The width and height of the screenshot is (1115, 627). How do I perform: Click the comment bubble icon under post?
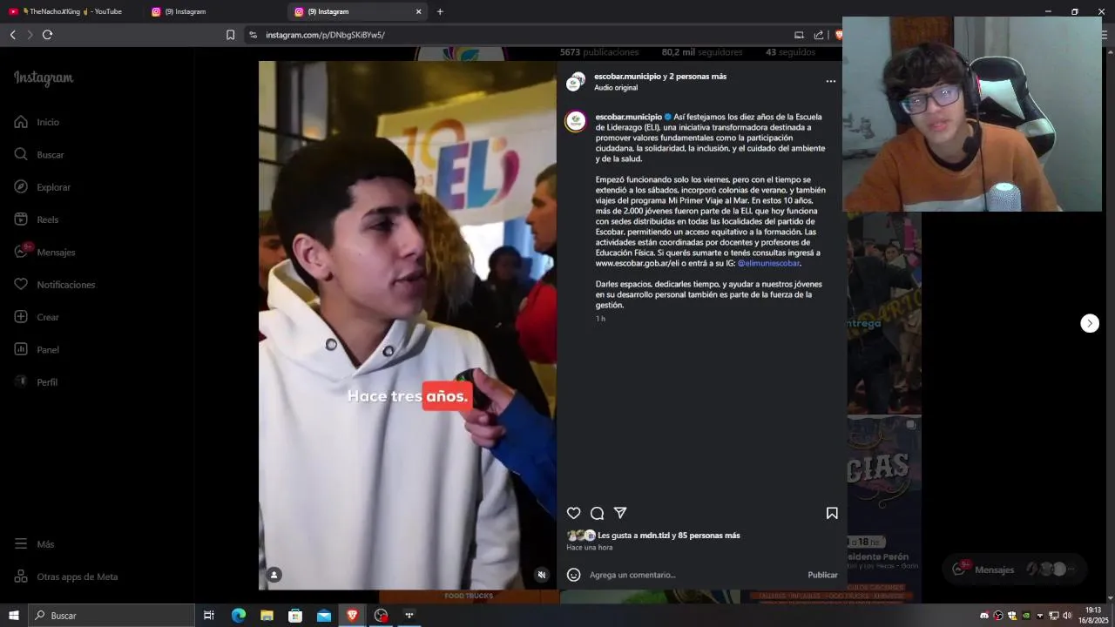coord(597,513)
